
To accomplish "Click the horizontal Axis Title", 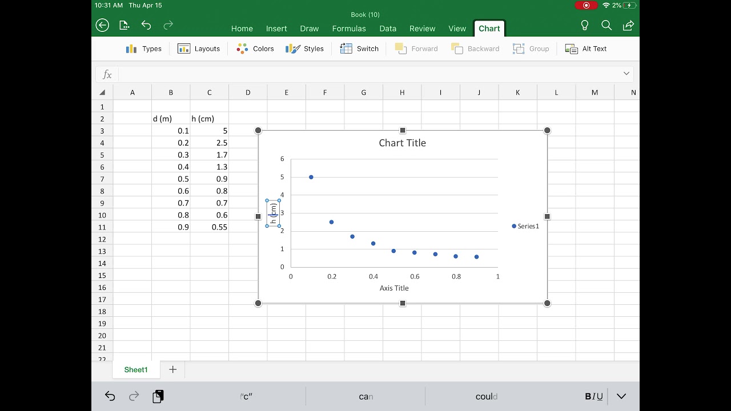I will tap(394, 288).
